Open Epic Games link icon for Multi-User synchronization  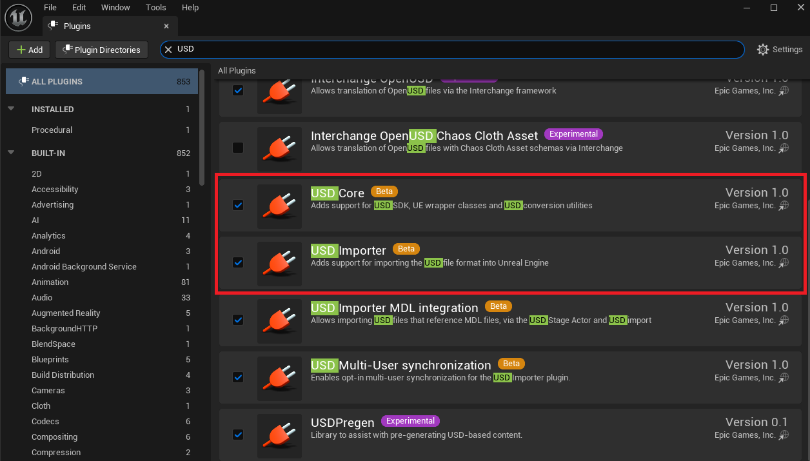click(784, 378)
